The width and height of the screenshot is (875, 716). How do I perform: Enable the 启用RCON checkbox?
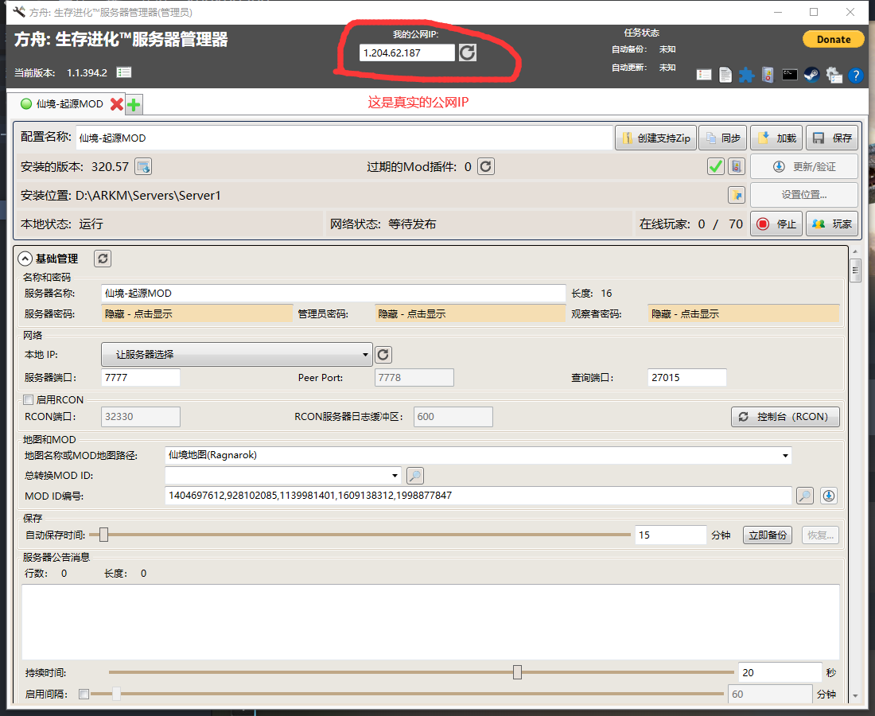pos(29,399)
